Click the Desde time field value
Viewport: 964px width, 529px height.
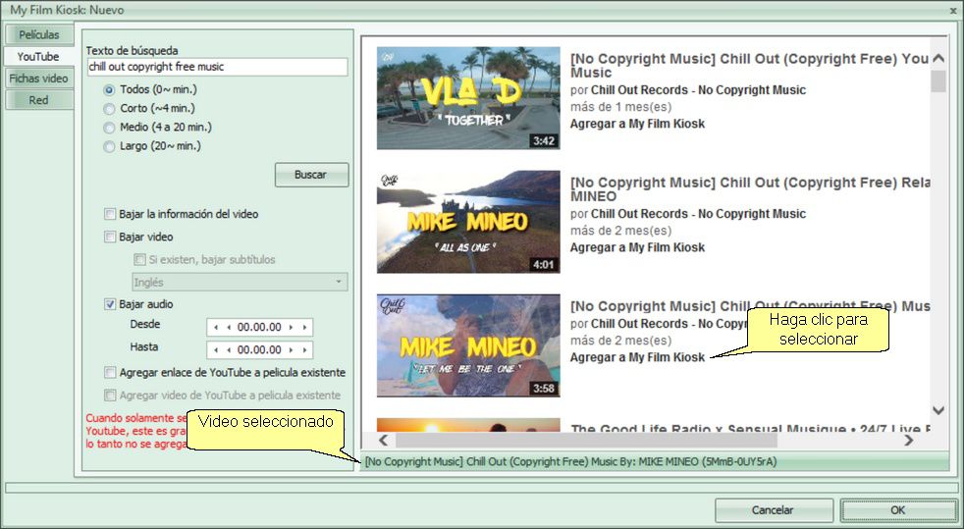(259, 328)
